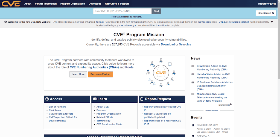This screenshot has width=280, height=137.
Task: Open the Partner Information menu
Action: 46,4
